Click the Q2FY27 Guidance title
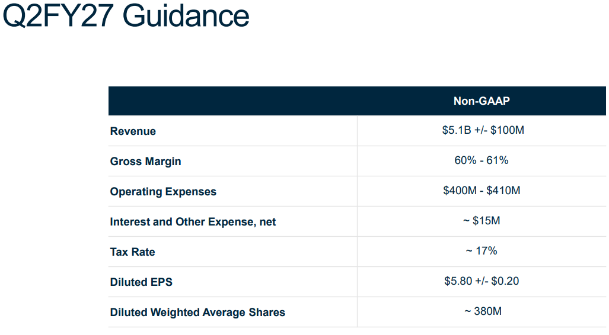 click(126, 15)
